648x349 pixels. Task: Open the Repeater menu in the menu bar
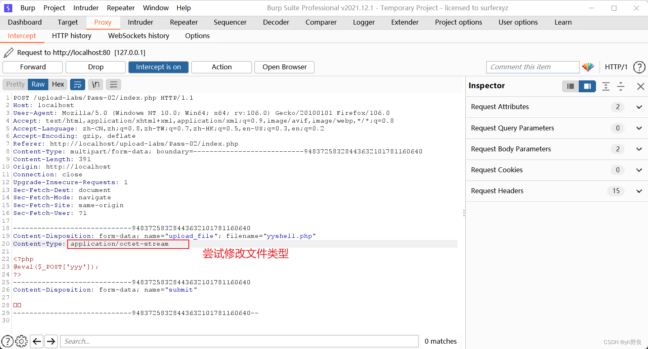[x=121, y=8]
